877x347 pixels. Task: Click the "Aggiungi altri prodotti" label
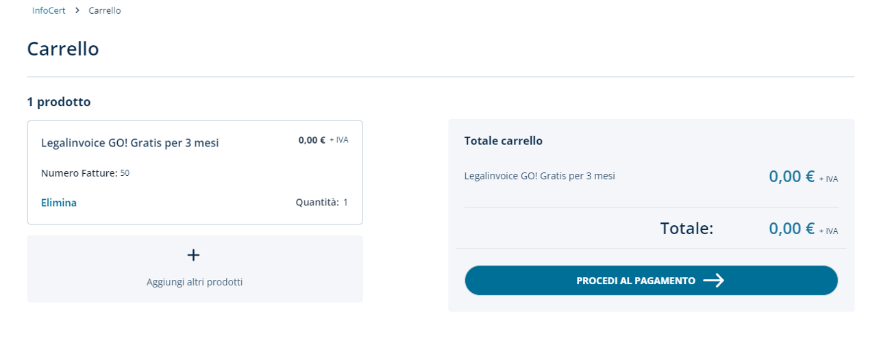(x=195, y=282)
